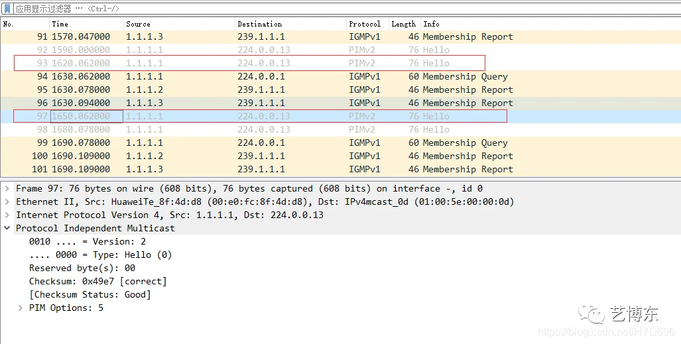Select the Reserved byte(s): 00 line

click(82, 268)
